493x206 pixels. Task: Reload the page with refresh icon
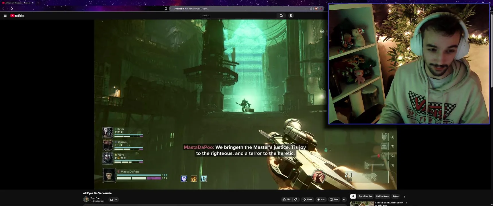tap(12, 9)
